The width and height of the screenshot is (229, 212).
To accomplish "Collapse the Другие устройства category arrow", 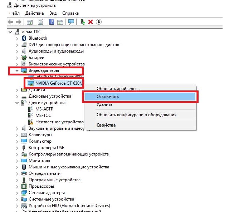I will [x=17, y=103].
